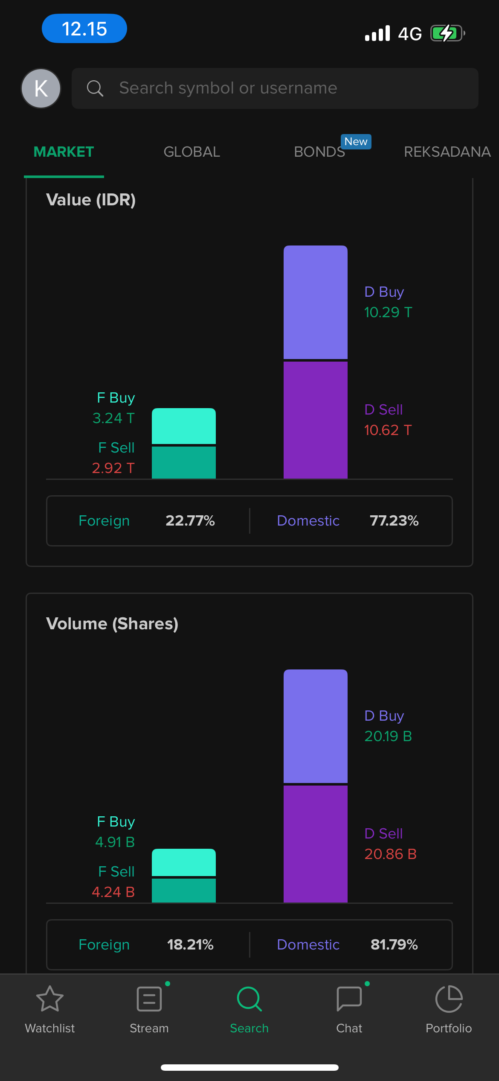The width and height of the screenshot is (499, 1081).
Task: Switch to the GLOBAL tab
Action: tap(191, 152)
